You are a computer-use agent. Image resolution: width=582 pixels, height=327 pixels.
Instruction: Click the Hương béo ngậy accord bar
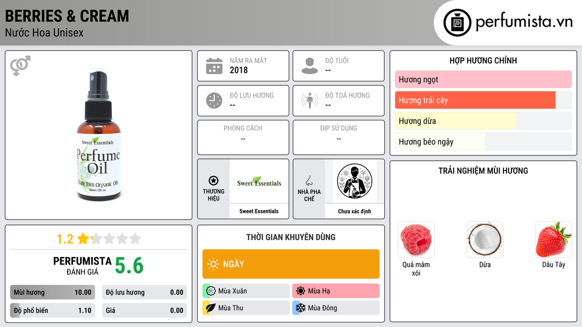[x=483, y=141]
